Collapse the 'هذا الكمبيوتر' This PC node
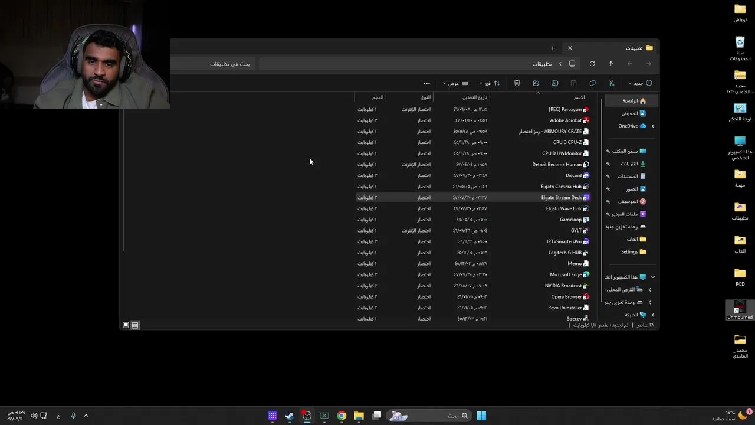755x425 pixels. tap(652, 277)
